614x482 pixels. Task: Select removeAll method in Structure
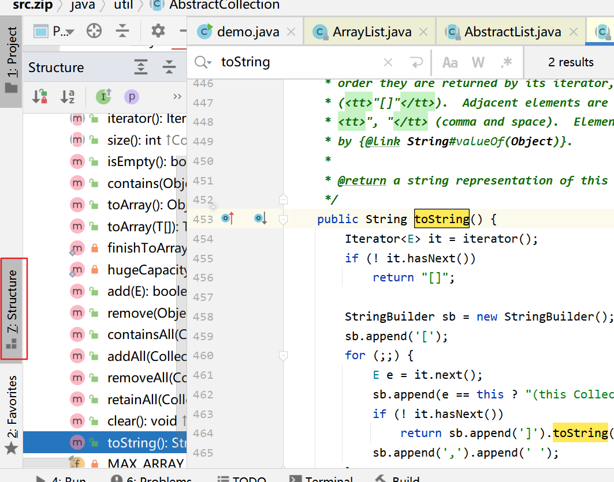[105, 378]
